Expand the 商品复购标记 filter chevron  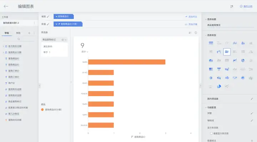click(x=66, y=40)
